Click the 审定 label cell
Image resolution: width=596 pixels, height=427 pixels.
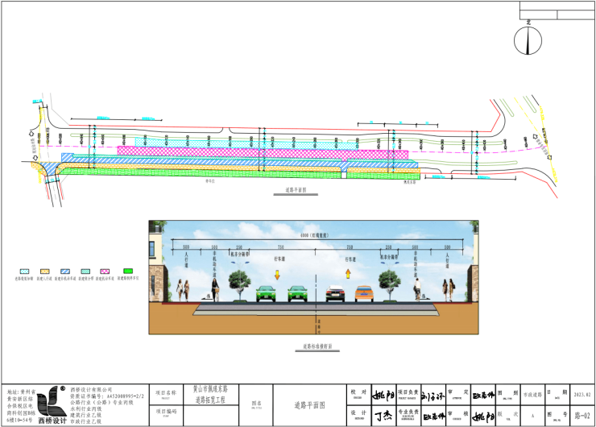458,394
